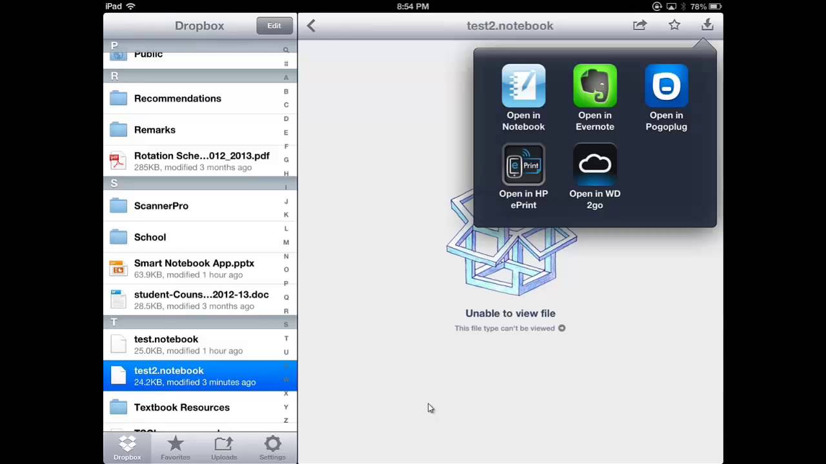This screenshot has width=826, height=464.
Task: Switch to the Uploads tab
Action: pos(224,448)
